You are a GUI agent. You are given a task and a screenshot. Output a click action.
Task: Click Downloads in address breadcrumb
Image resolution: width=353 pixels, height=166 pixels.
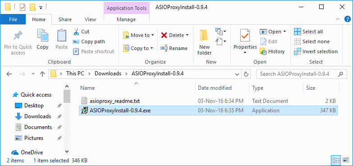(108, 74)
